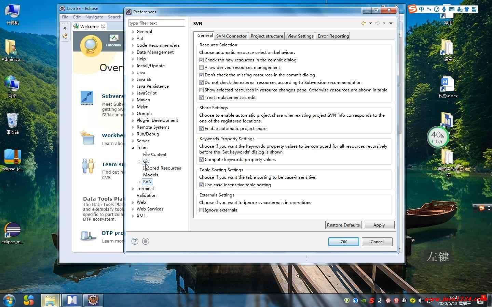
Task: Click the Sogou skin shirt icon
Action: click(467, 9)
